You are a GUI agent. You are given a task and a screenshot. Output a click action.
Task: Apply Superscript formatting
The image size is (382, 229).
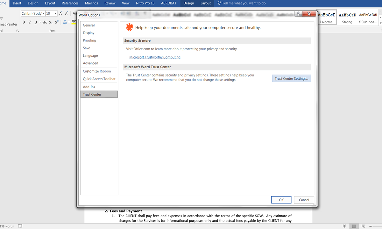tap(57, 22)
